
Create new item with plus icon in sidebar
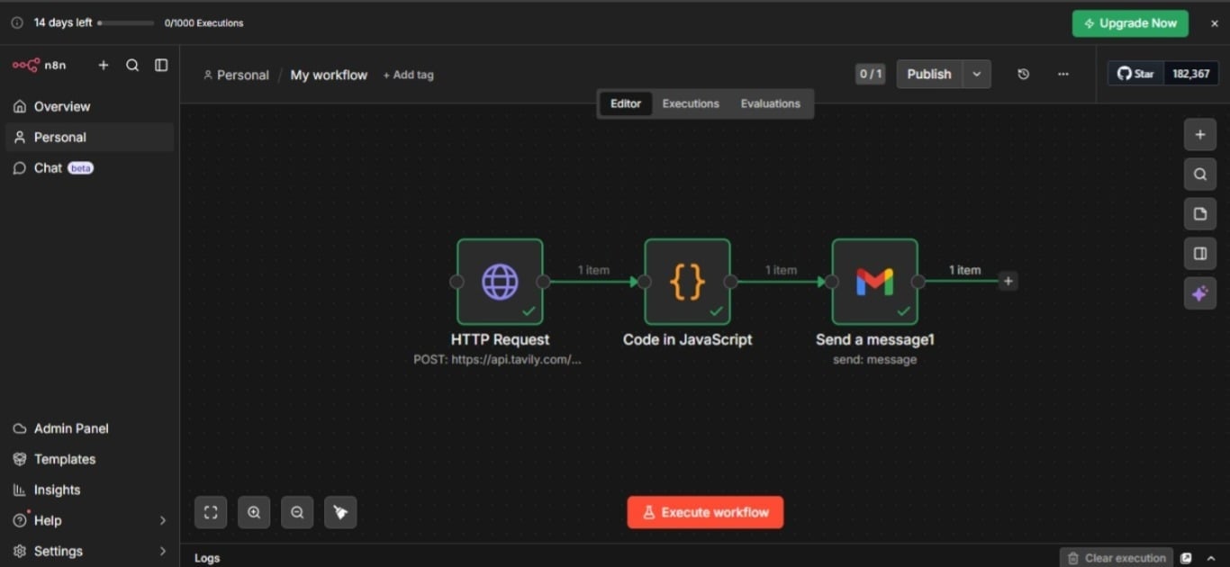[x=104, y=66]
